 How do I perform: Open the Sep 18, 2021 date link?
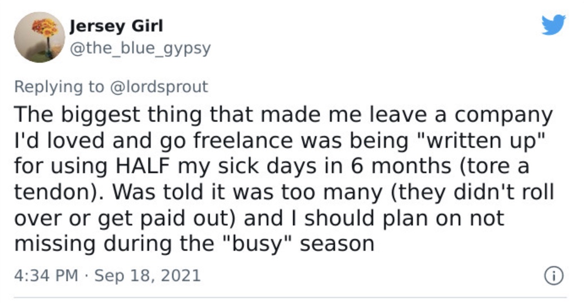pyautogui.click(x=148, y=276)
